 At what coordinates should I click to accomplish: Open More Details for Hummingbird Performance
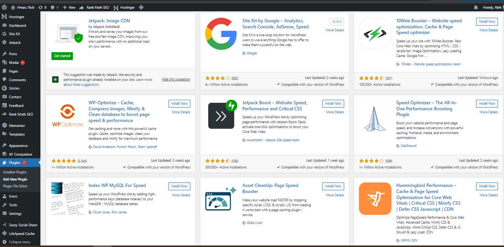(489, 195)
